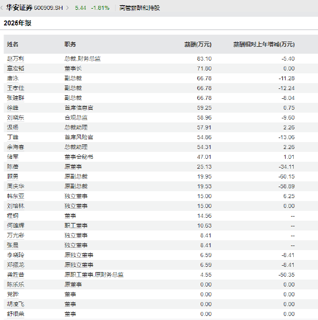
Task: Open the 胡凌飞 name link
Action: coord(16,304)
